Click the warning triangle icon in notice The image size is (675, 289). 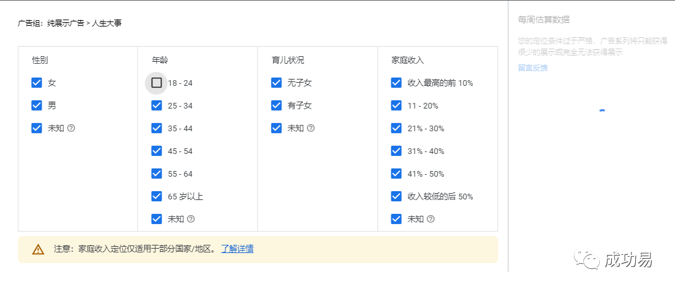point(39,249)
